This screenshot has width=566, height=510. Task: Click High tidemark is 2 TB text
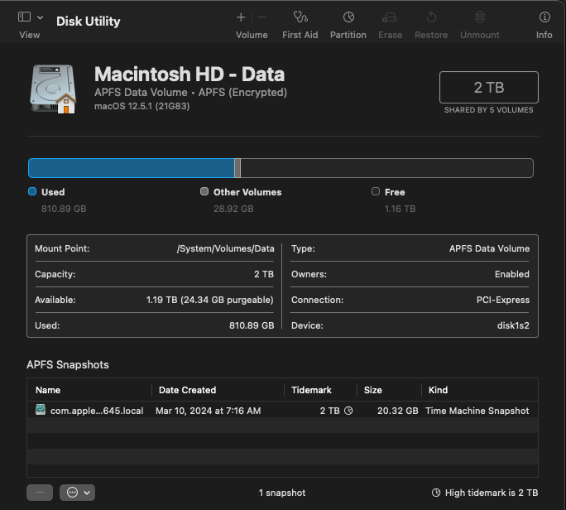[492, 493]
